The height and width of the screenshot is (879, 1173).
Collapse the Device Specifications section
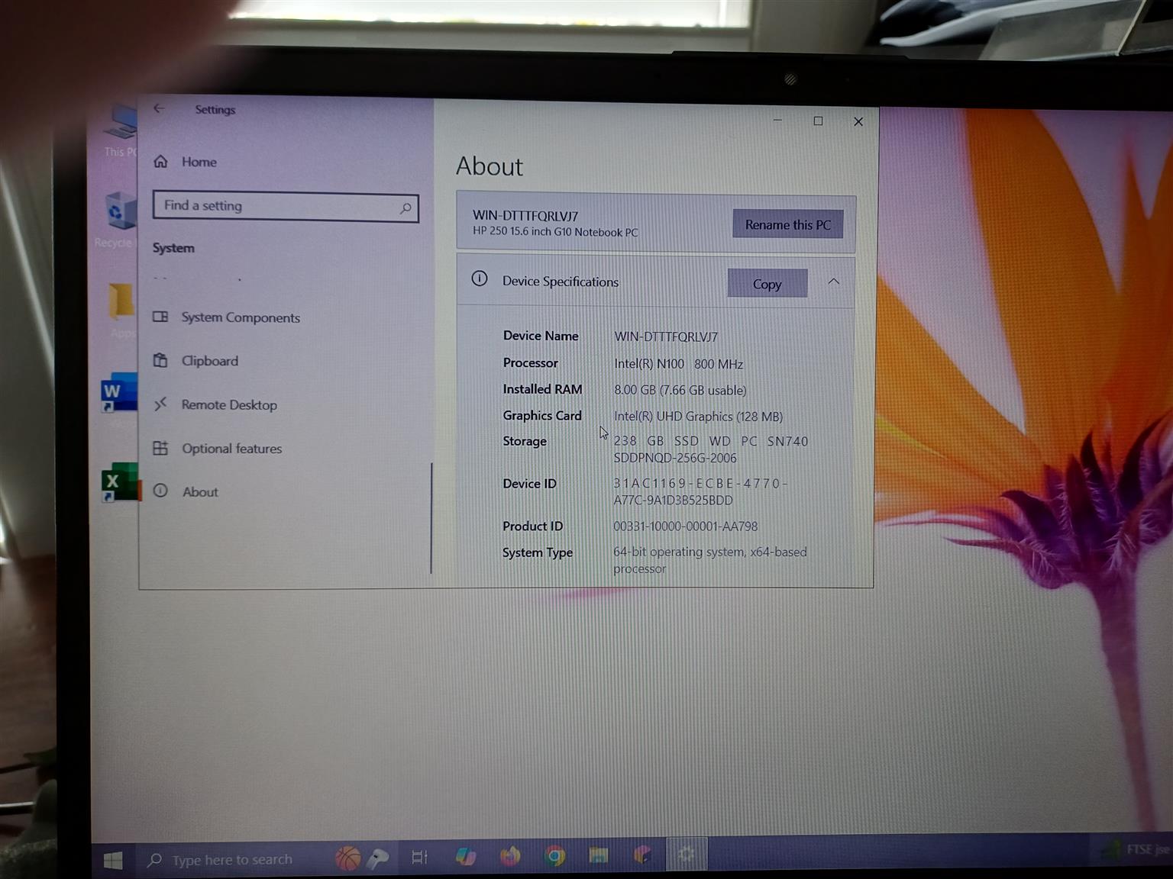[833, 282]
